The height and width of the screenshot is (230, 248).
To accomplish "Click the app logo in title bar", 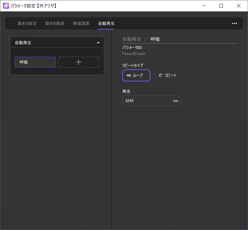I will pyautogui.click(x=6, y=6).
